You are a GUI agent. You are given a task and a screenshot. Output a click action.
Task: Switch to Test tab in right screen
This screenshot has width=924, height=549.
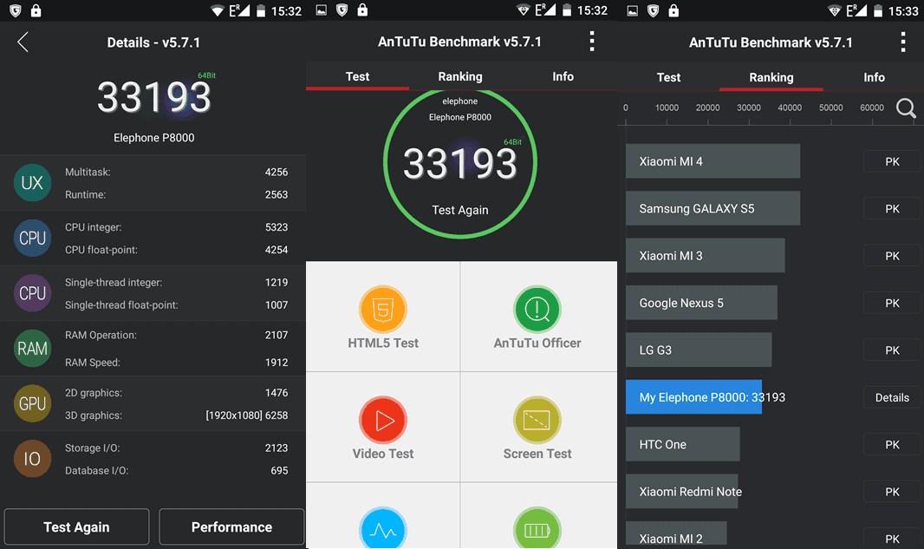[x=668, y=77]
